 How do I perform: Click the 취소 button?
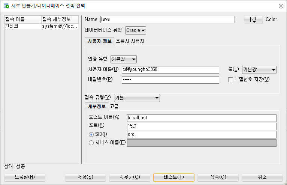262,177
